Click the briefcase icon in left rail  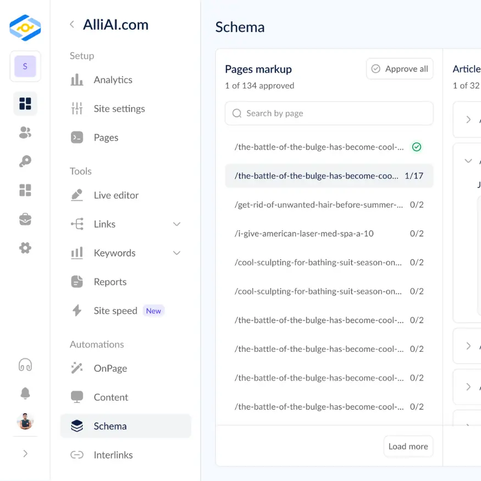25,219
